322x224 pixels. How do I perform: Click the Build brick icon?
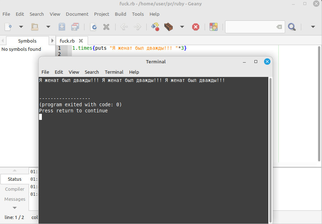pyautogui.click(x=169, y=27)
